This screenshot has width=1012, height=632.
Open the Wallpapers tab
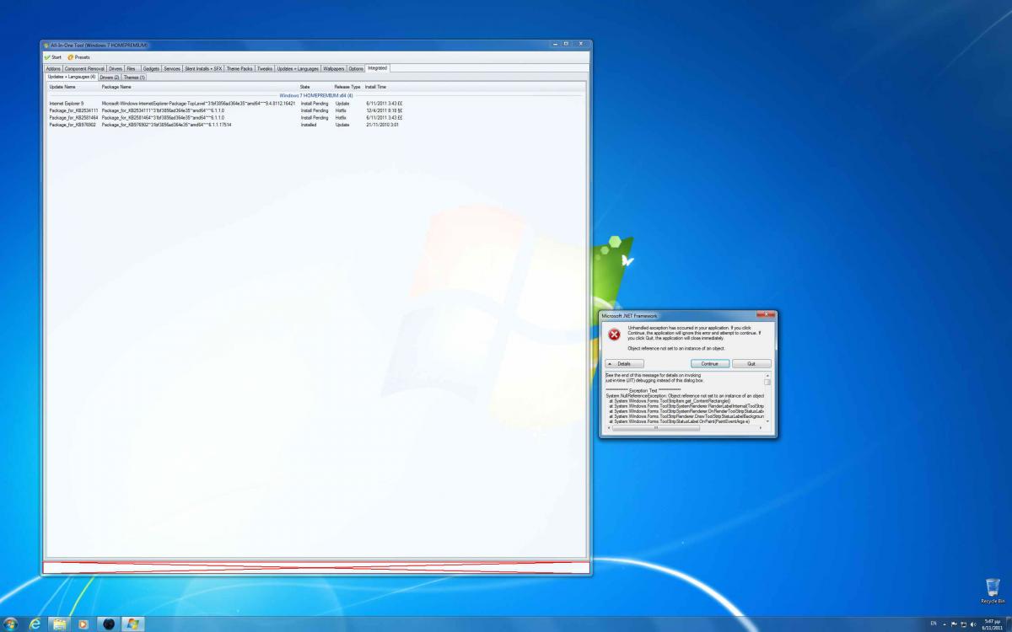click(334, 68)
